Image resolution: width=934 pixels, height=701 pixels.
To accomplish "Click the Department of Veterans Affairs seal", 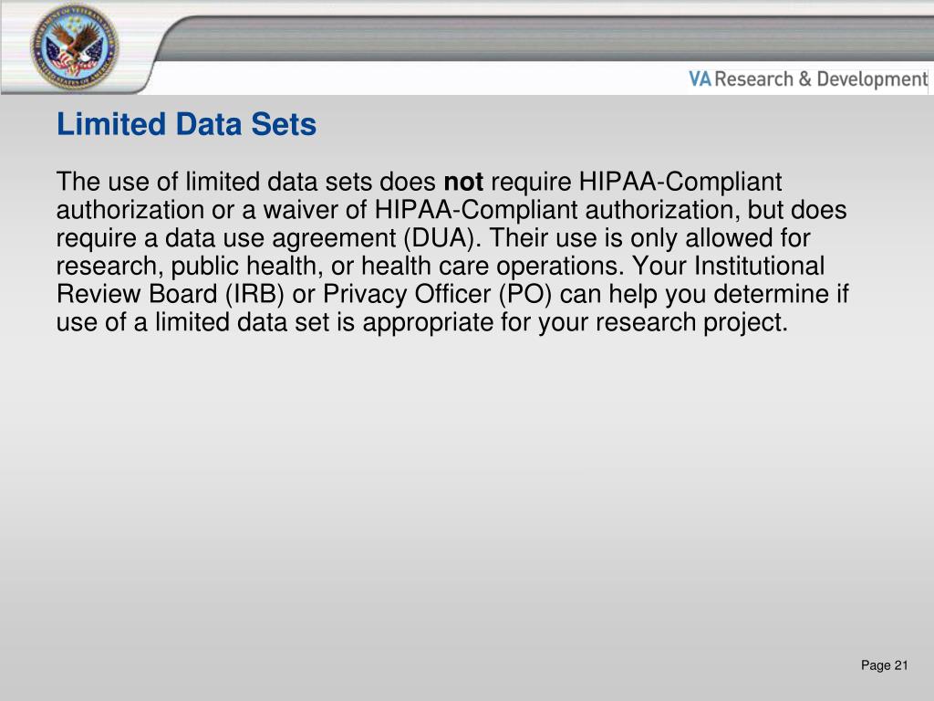I will click(x=75, y=47).
